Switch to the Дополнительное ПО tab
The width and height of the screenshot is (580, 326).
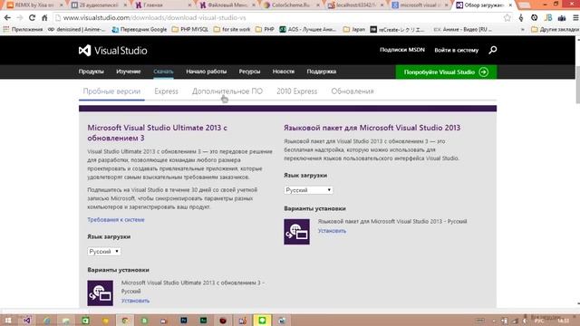(227, 91)
